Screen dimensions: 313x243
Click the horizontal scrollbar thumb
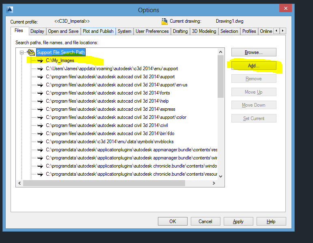click(x=104, y=183)
